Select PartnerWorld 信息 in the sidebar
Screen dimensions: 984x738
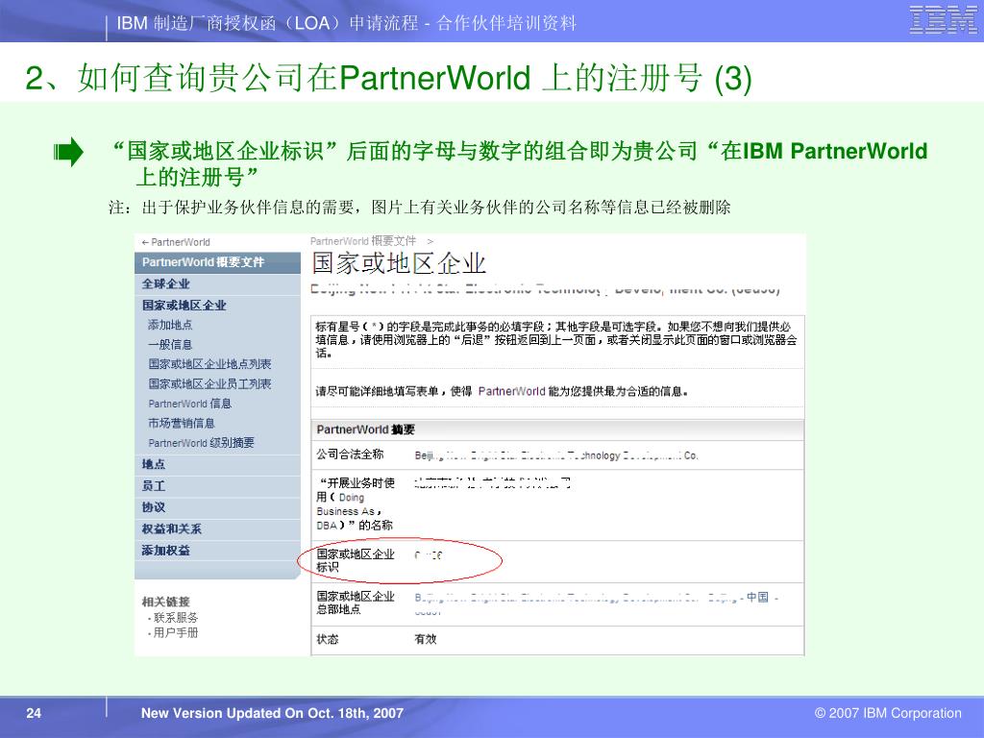point(189,404)
